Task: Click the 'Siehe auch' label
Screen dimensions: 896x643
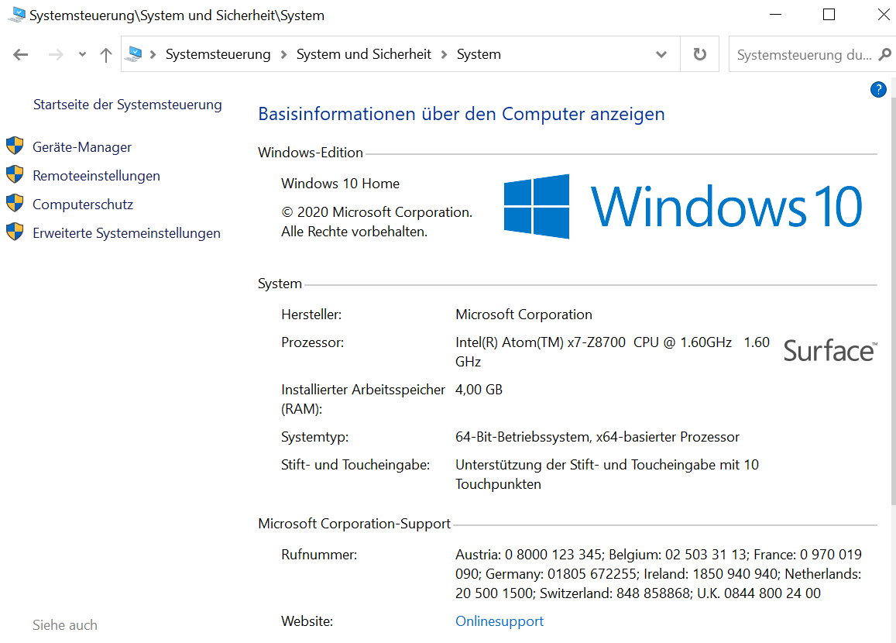Action: pyautogui.click(x=64, y=625)
